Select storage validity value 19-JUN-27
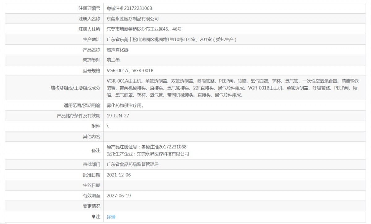 pos(117,116)
